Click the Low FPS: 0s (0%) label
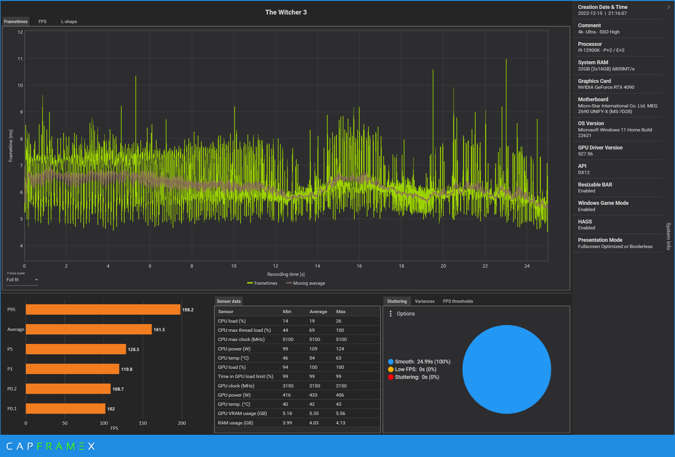This screenshot has height=457, width=675. point(415,369)
